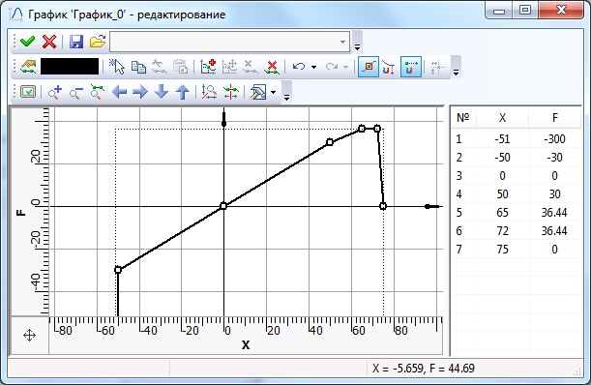
Task: Toggle the snap-to-grid magnet button
Action: [411, 67]
